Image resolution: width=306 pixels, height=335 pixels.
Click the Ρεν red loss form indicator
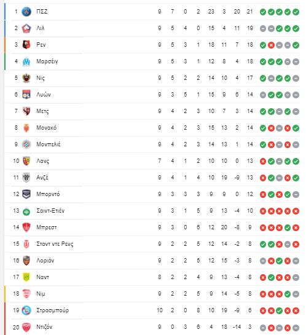pyautogui.click(x=271, y=45)
